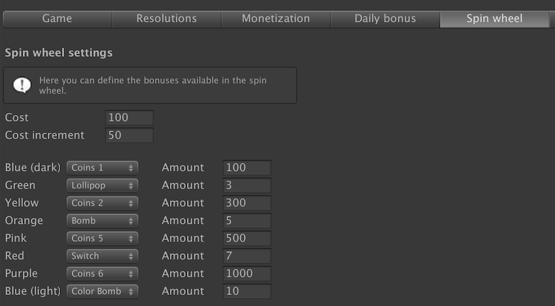Select the Purple Amount field showing 1000
This screenshot has width=555, height=306.
pos(246,274)
